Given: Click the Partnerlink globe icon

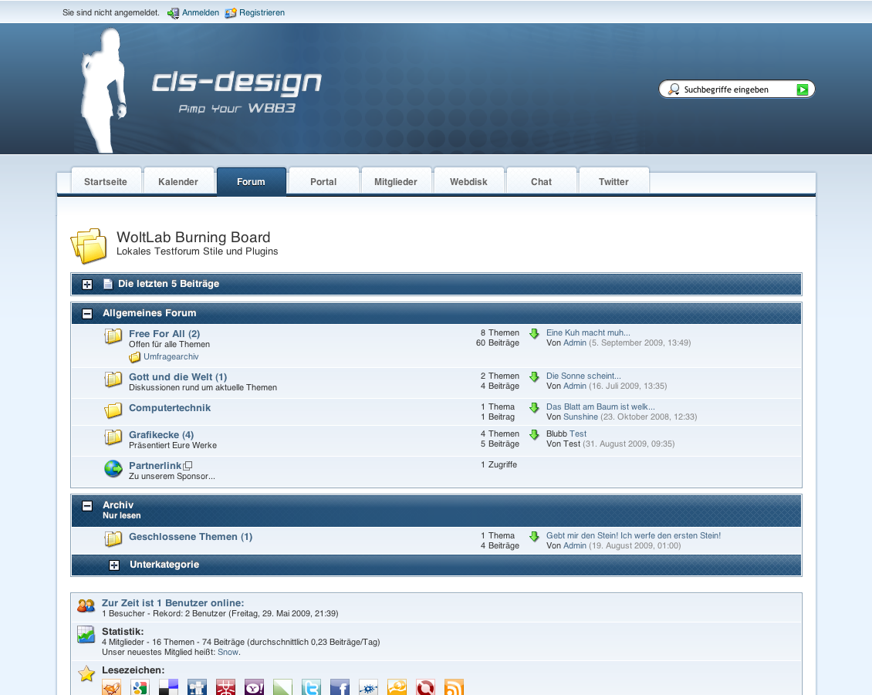Looking at the screenshot, I should [x=113, y=468].
